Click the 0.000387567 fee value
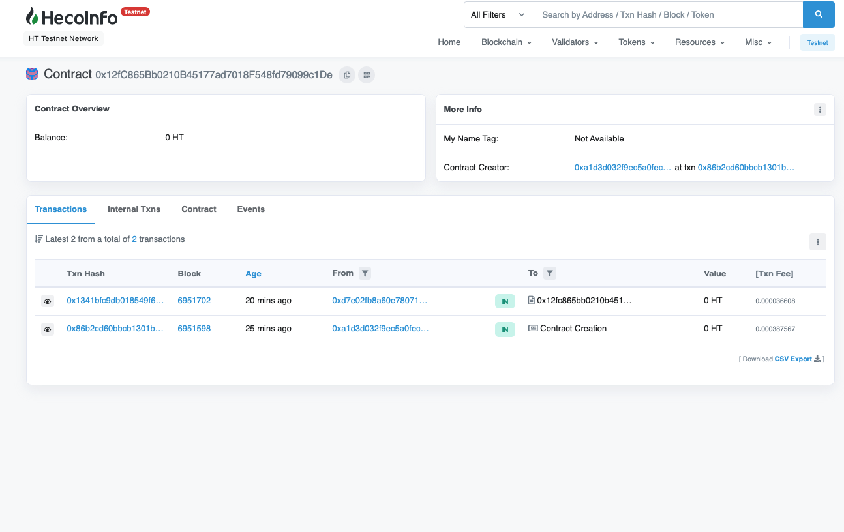The width and height of the screenshot is (844, 532). [776, 329]
